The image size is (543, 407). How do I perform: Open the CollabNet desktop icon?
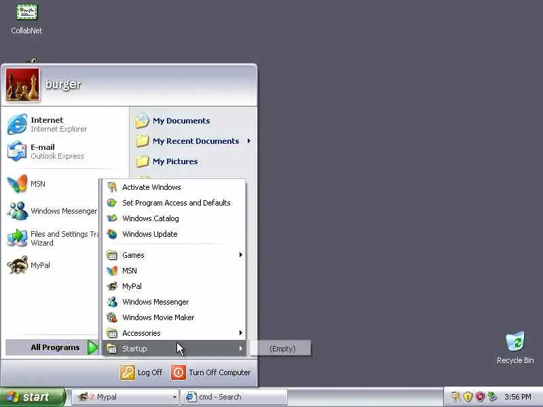pos(26,20)
